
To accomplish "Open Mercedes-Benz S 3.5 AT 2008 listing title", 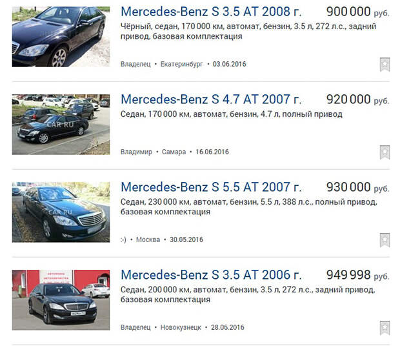I will (x=211, y=12).
